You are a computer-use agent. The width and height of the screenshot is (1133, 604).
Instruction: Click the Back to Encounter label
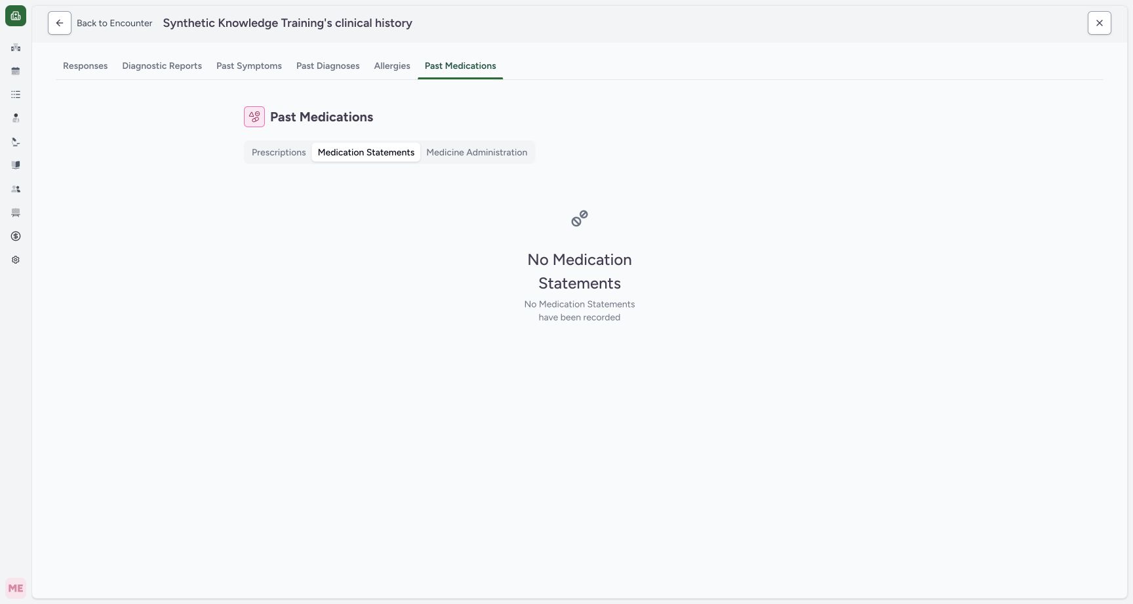[x=115, y=23]
